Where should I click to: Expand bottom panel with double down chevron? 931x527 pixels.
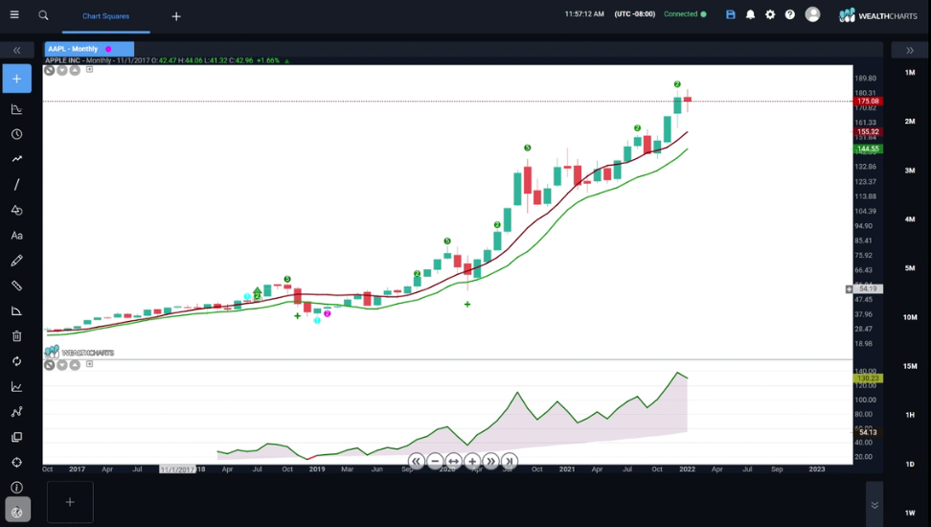pyautogui.click(x=874, y=505)
